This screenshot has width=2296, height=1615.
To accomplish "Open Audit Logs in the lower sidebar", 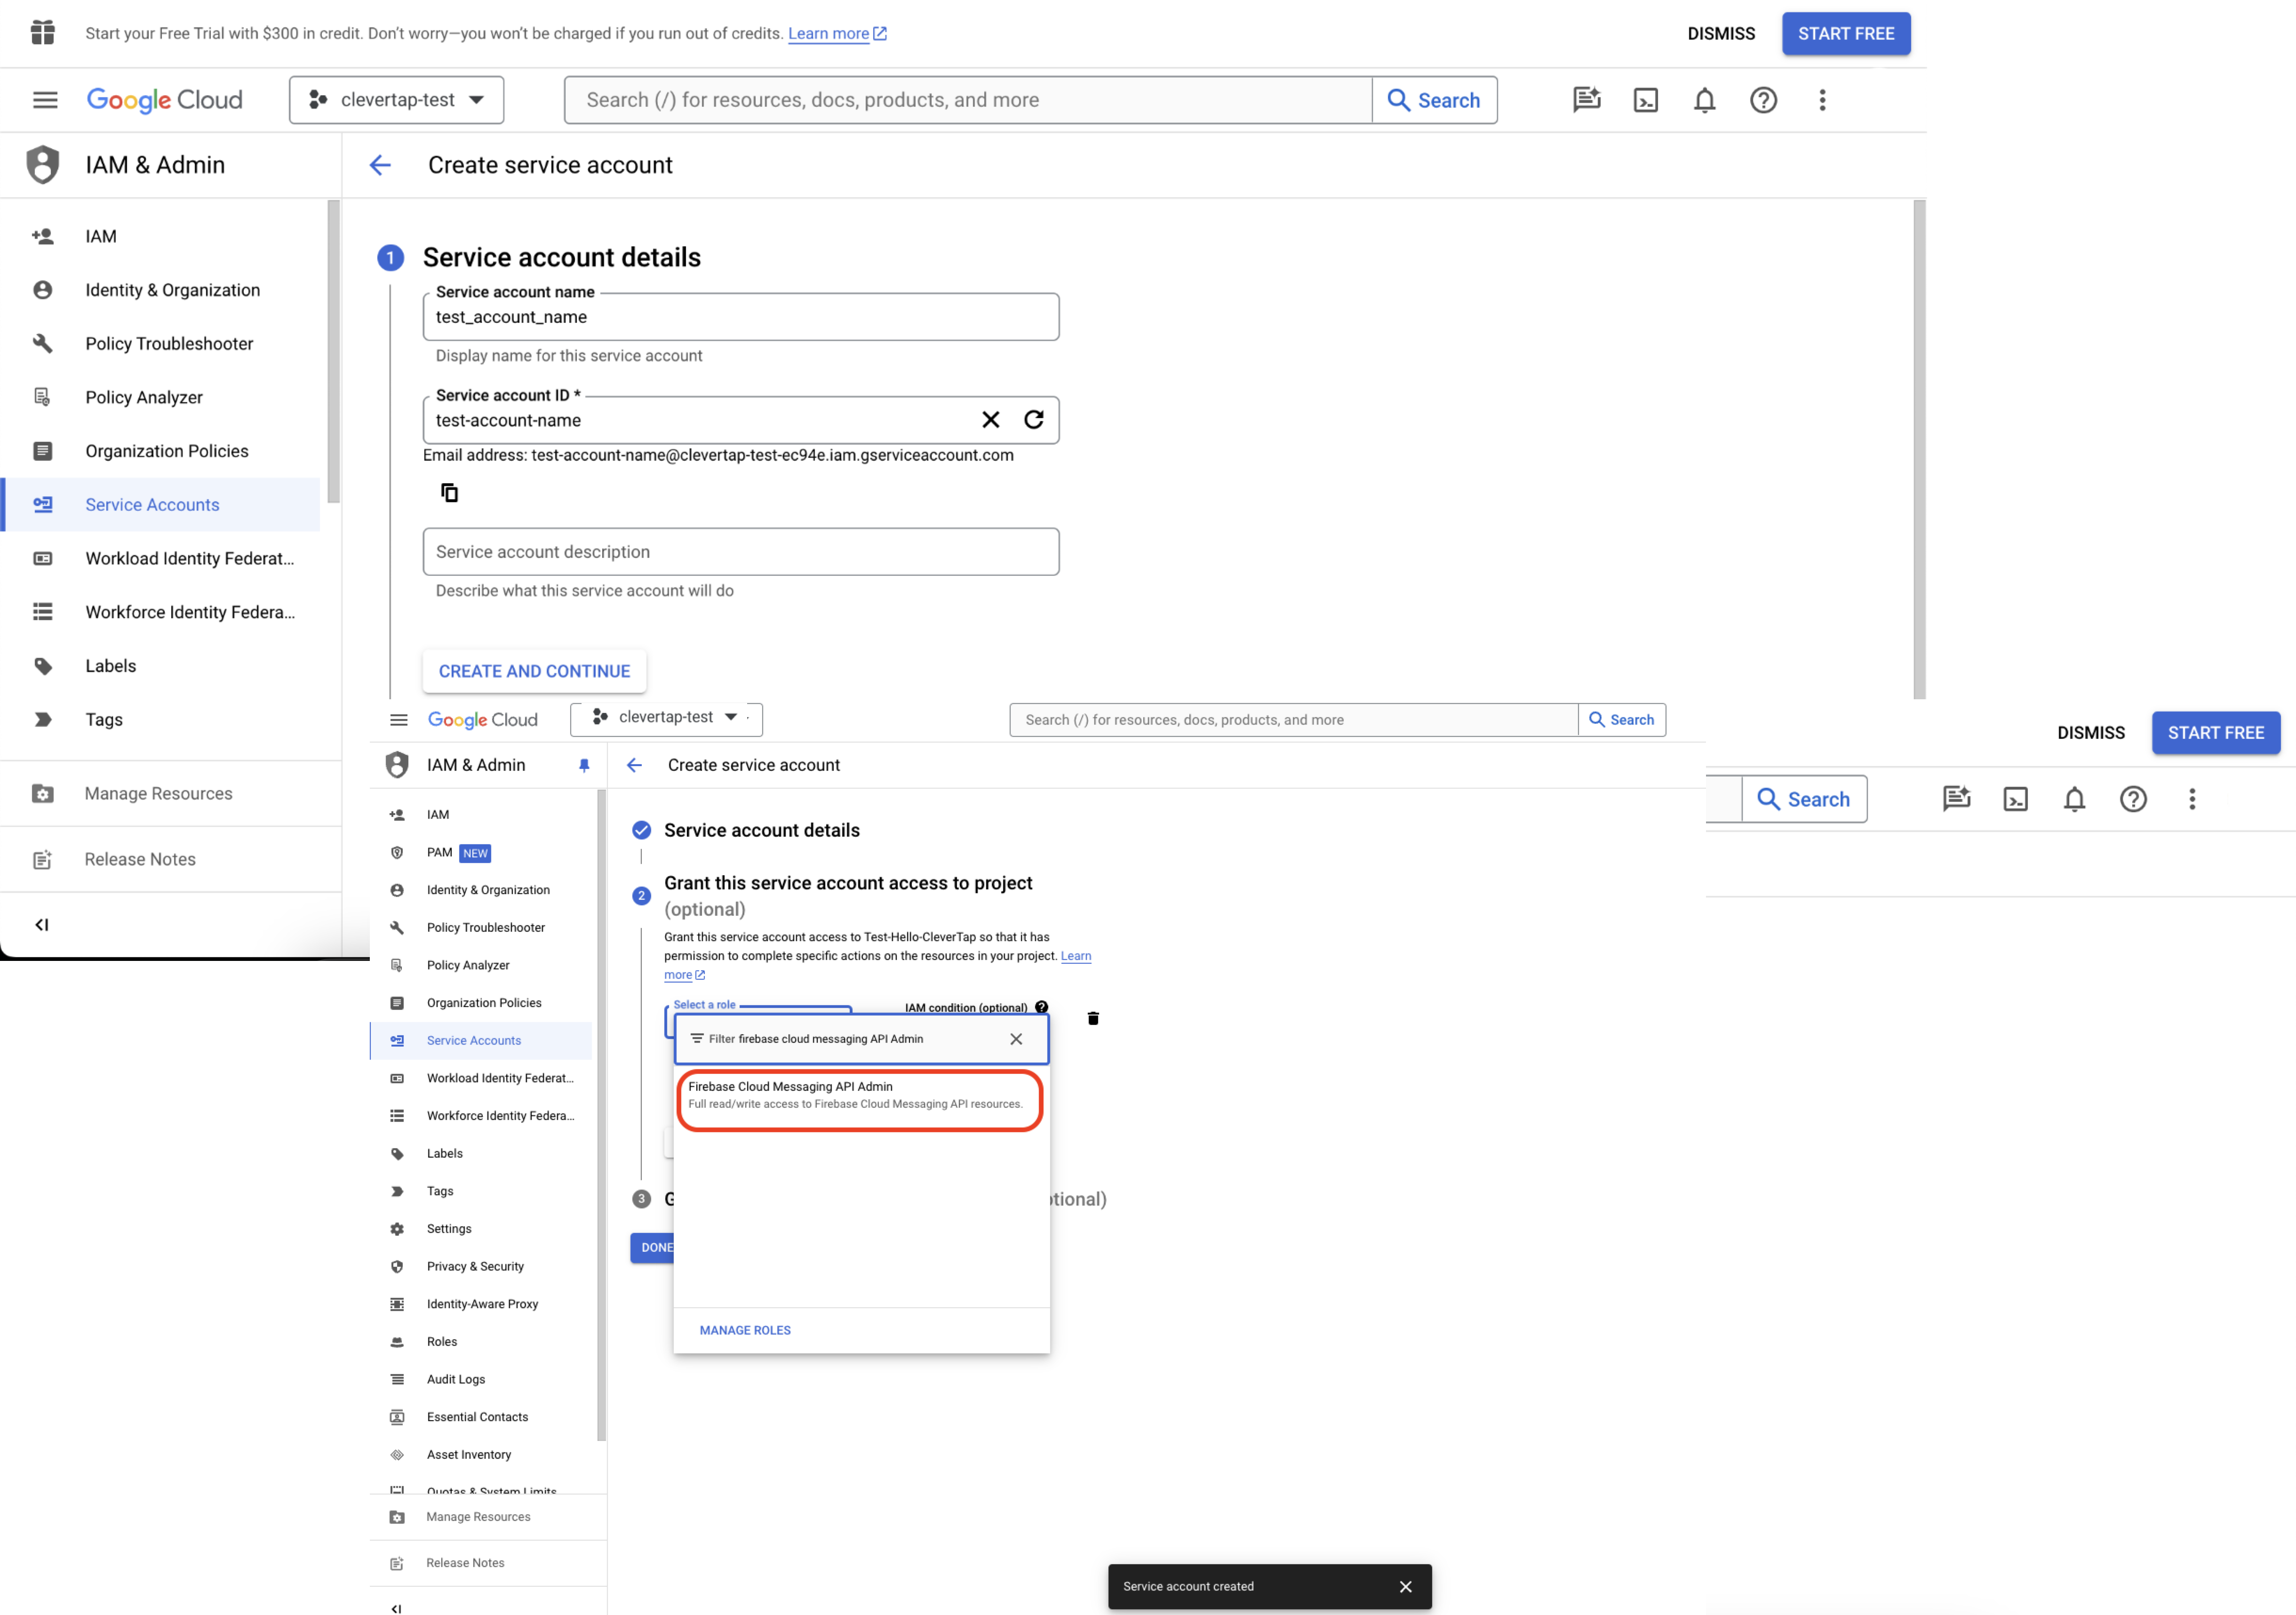I will (x=481, y=1380).
